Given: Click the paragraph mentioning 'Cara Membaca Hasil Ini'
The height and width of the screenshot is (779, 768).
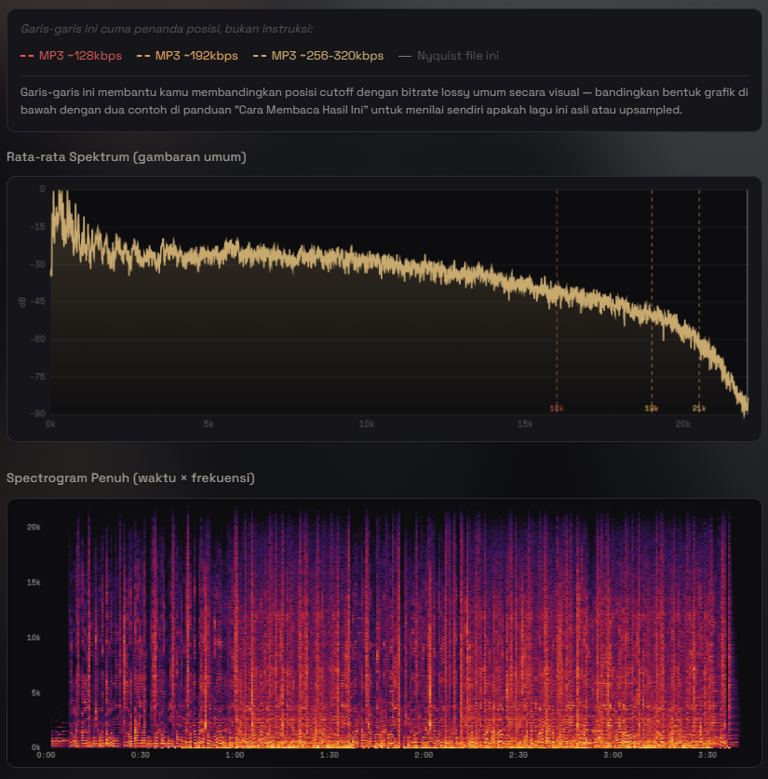Looking at the screenshot, I should click(384, 101).
